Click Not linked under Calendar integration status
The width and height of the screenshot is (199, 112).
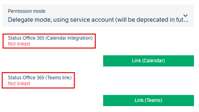(x=19, y=44)
